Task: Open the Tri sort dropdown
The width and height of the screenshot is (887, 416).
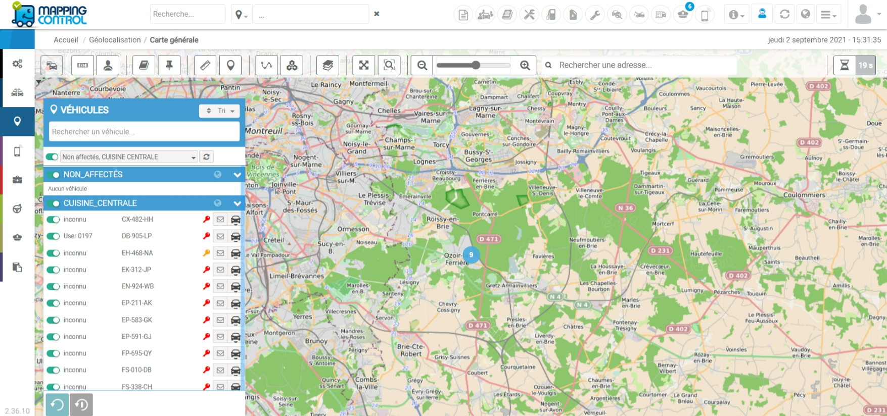Action: 219,111
